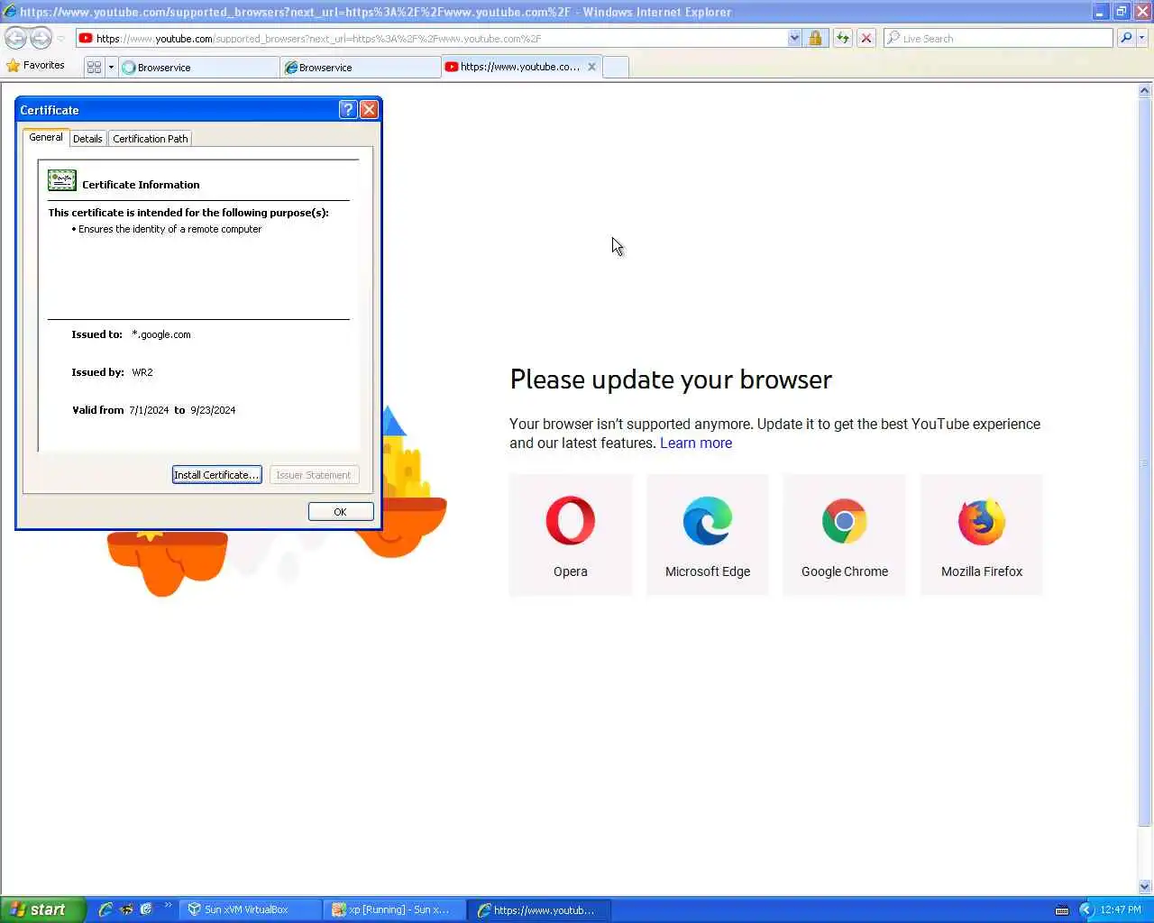Click the third Quick Launch icon
The height and width of the screenshot is (923, 1154).
[x=146, y=909]
